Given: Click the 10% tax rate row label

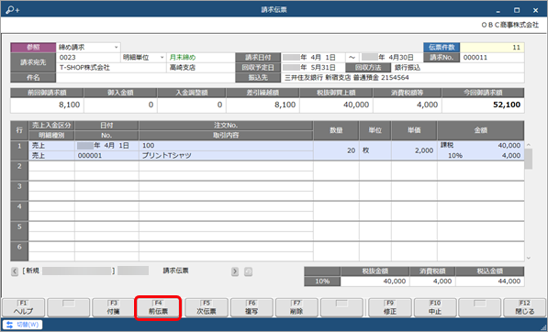Looking at the screenshot, I should pos(322,282).
